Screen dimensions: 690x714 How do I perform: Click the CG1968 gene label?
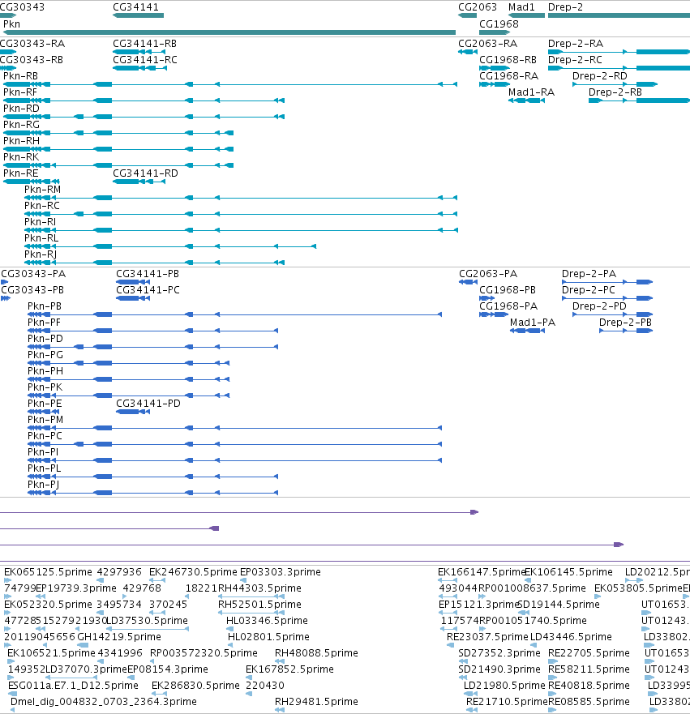[x=499, y=24]
